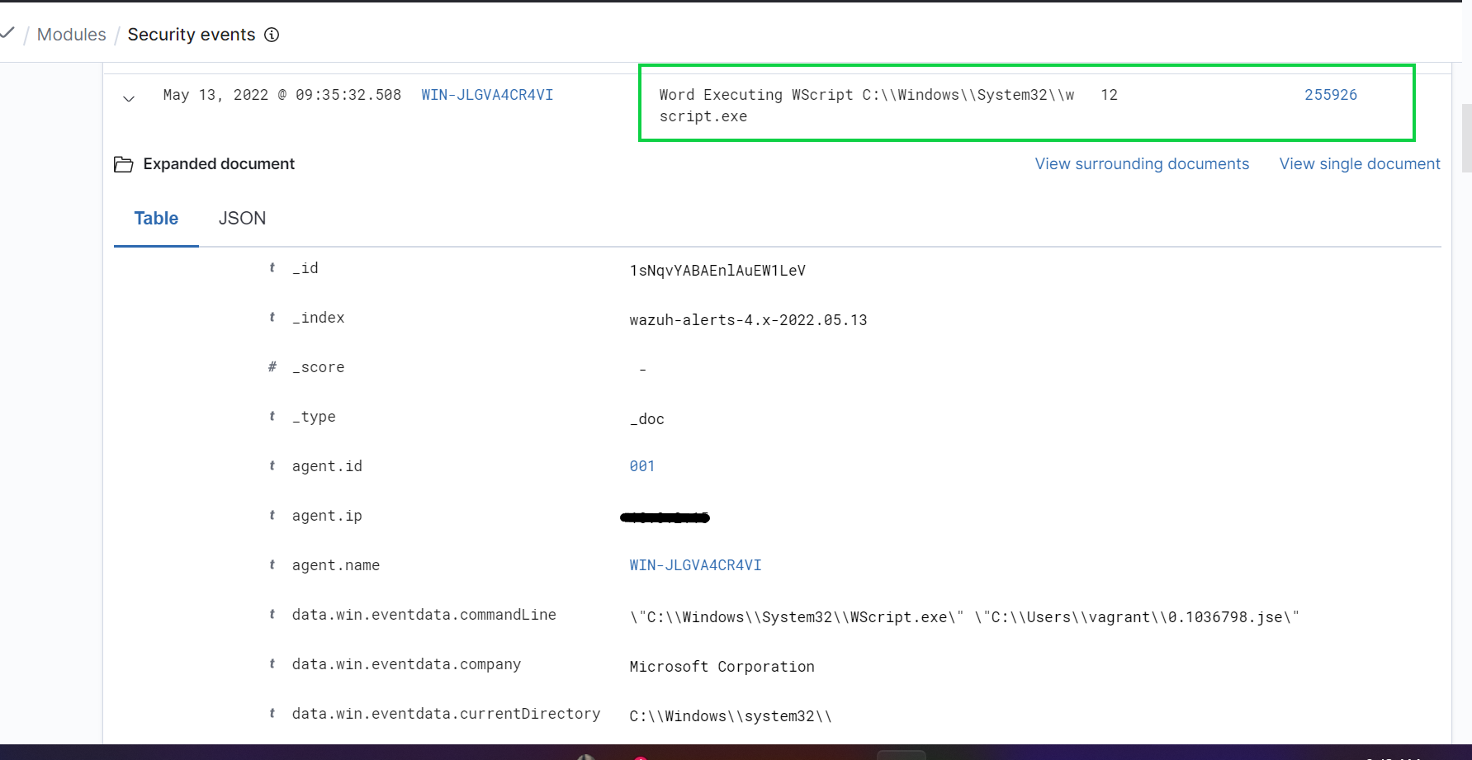Screen dimensions: 1472x760
Task: Open the Modules breadcrumb menu item
Action: click(71, 35)
